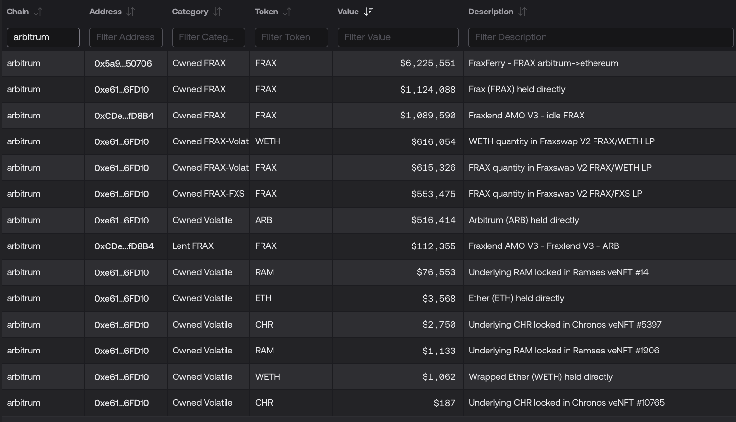Open address 0x5a9...50706 in FraxFerry row

[123, 63]
